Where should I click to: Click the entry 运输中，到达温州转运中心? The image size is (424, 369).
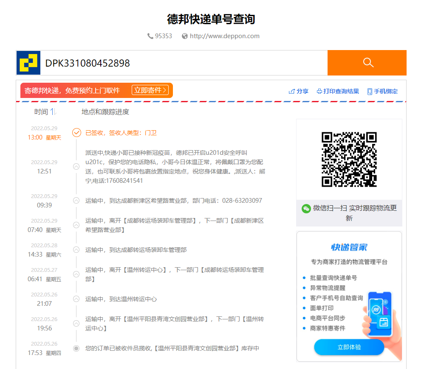(121, 299)
